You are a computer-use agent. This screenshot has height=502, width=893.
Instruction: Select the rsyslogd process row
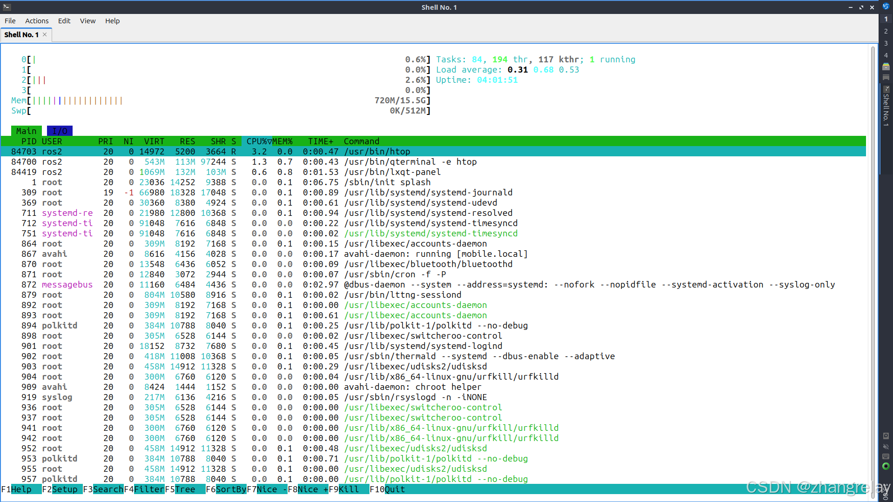433,397
